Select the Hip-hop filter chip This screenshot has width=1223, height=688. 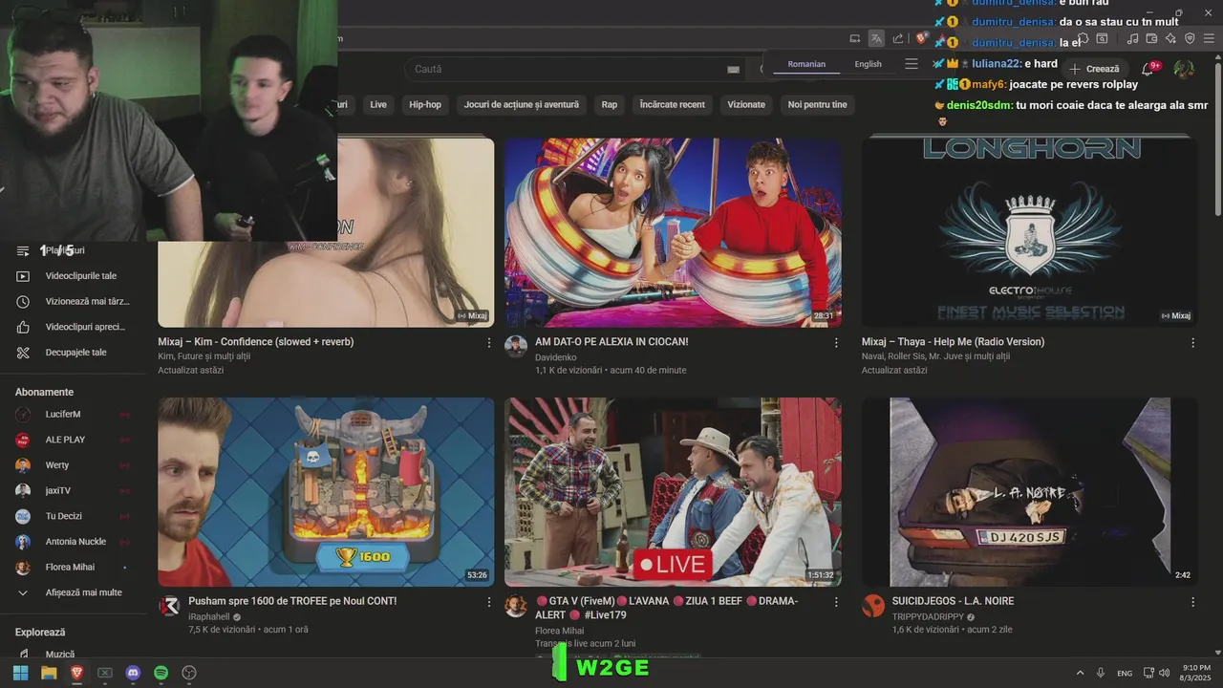click(x=425, y=104)
